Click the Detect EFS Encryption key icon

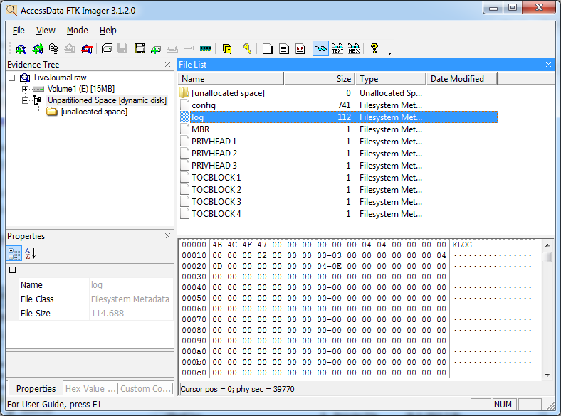pos(247,49)
